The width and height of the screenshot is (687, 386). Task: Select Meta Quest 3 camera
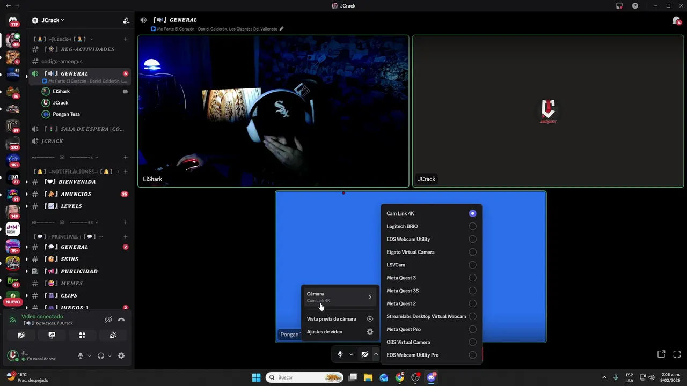[x=431, y=278]
